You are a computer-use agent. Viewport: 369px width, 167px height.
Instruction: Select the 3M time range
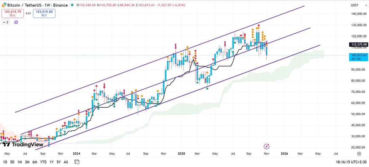27,162
